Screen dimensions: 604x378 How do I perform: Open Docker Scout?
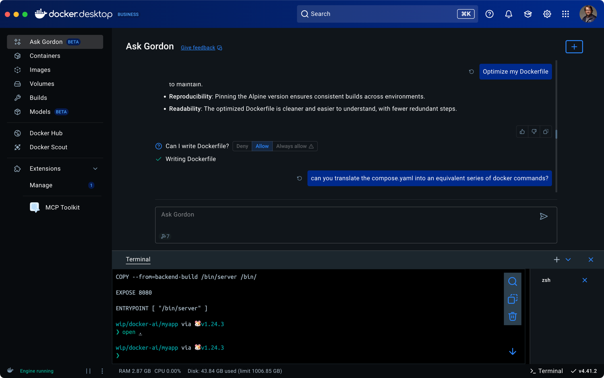pos(49,147)
